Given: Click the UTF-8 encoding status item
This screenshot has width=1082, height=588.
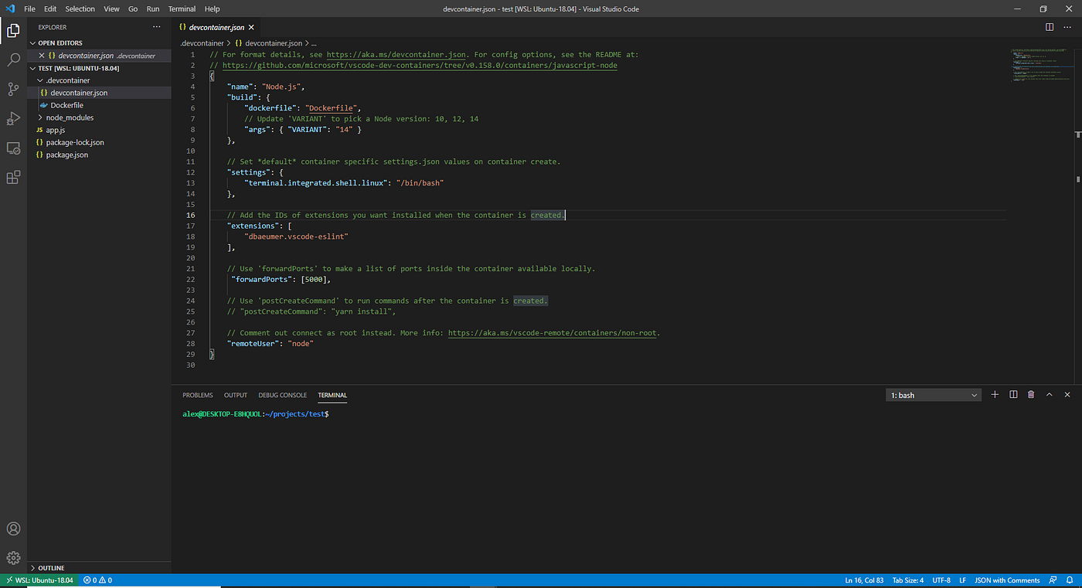Looking at the screenshot, I should tap(941, 580).
